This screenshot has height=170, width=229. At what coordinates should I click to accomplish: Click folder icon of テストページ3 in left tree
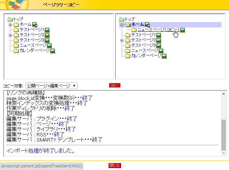tap(16, 40)
